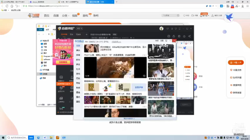The width and height of the screenshot is (250, 140).
Task: Play the central cave video in news popup
Action: pyautogui.click(x=115, y=67)
